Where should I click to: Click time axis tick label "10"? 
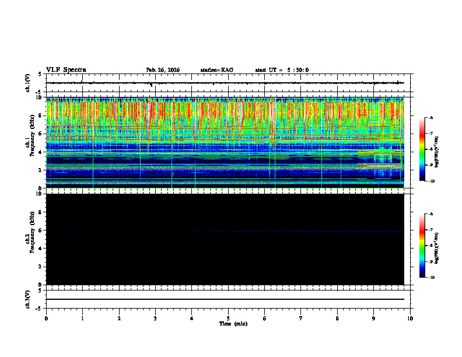[x=410, y=318]
